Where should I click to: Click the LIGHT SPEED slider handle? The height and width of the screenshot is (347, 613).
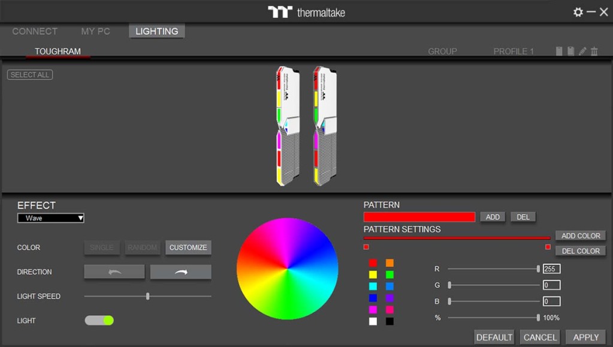(x=148, y=296)
